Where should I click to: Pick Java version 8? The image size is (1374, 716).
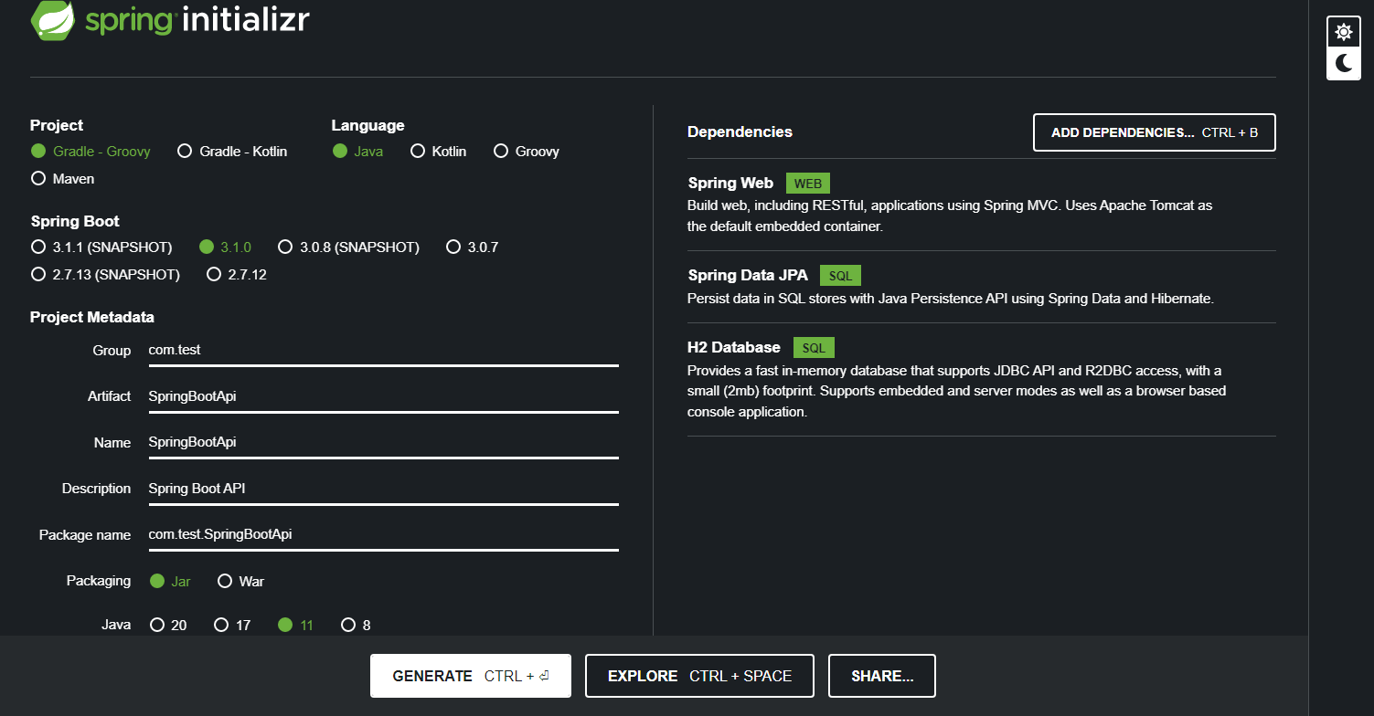coord(356,626)
